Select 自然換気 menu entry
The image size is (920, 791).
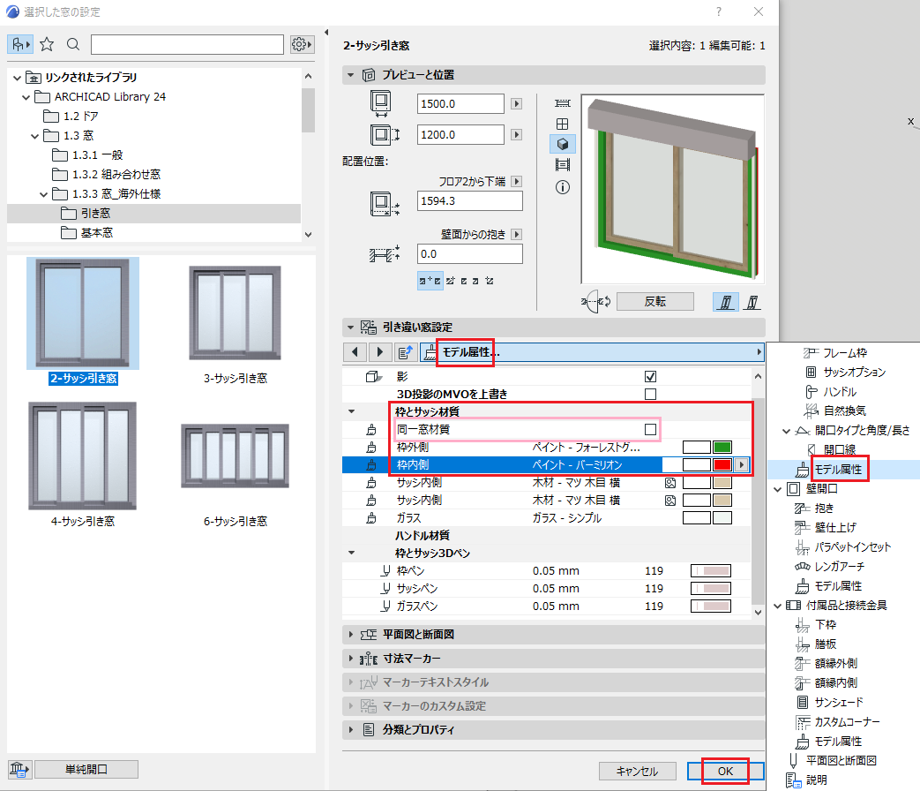click(844, 411)
